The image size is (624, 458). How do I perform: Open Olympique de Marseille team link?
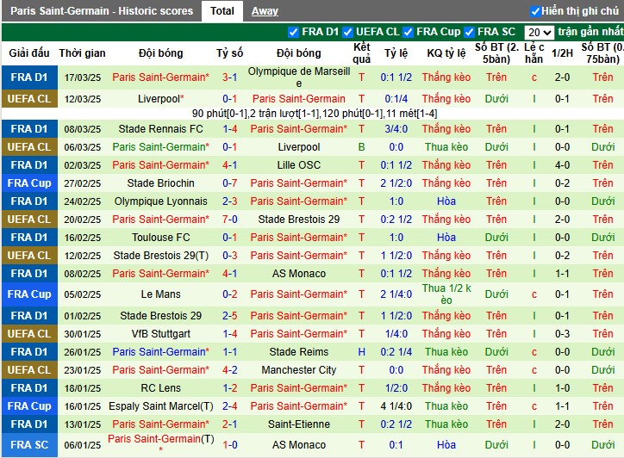coord(299,77)
